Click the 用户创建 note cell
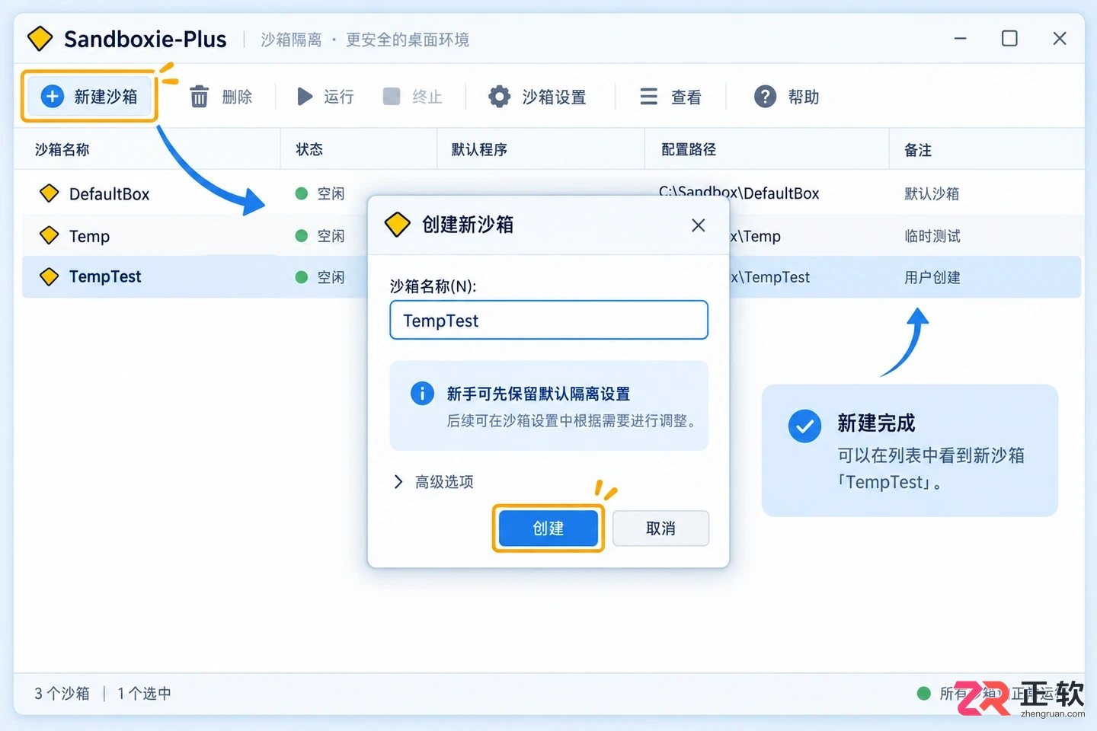Viewport: 1097px width, 731px height. coord(932,277)
